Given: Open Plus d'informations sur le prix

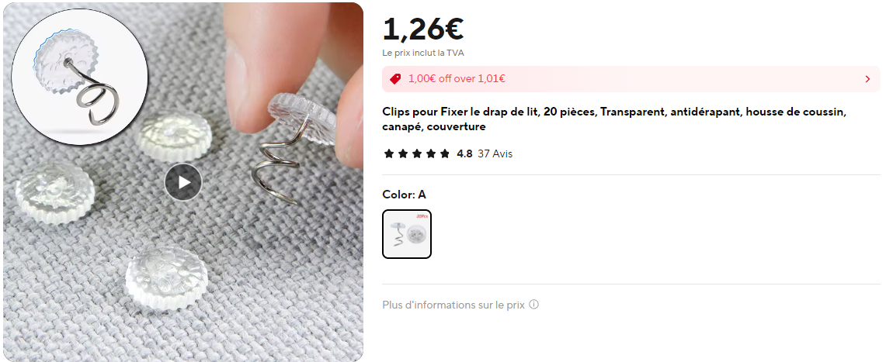Looking at the screenshot, I should coord(453,305).
